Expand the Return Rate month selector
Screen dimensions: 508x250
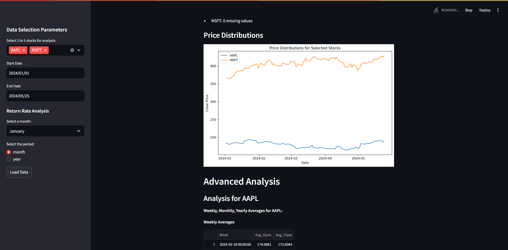(79, 131)
